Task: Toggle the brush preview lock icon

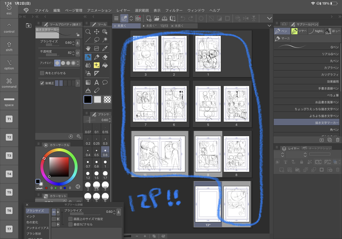Action: point(77,35)
